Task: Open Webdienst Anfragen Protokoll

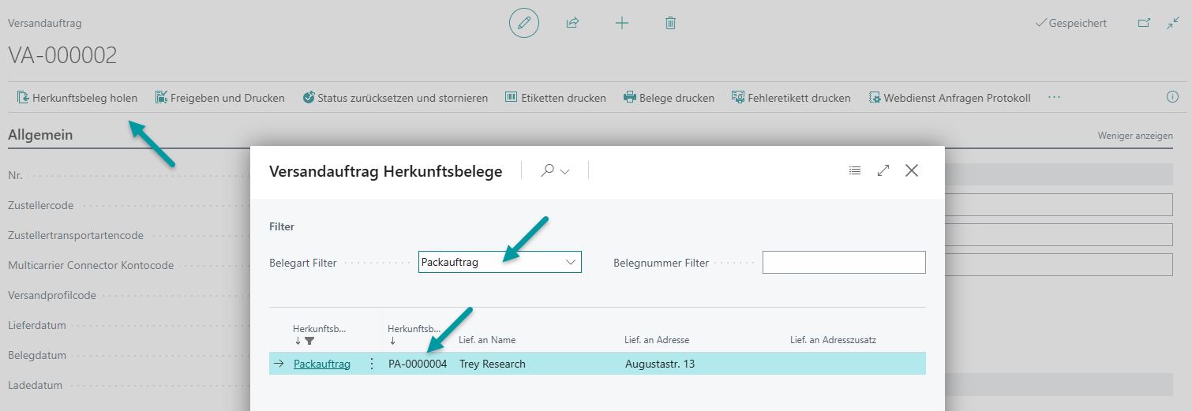Action: click(950, 98)
